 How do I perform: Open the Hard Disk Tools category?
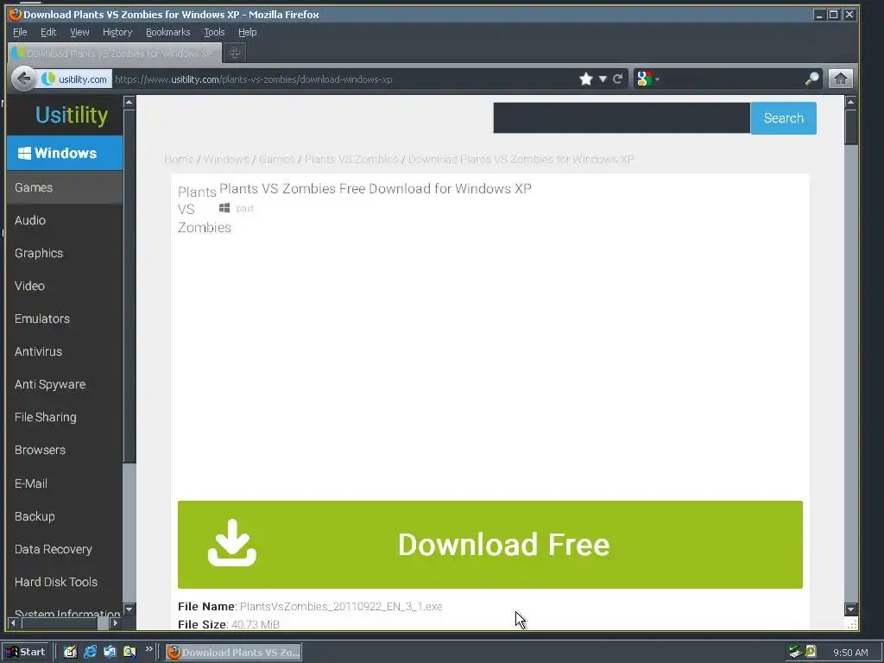coord(65,582)
